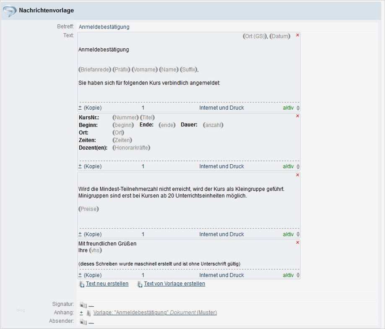The width and height of the screenshot is (385, 329).
Task: Toggle 'aktiv' status of first text block
Action: pyautogui.click(x=288, y=108)
